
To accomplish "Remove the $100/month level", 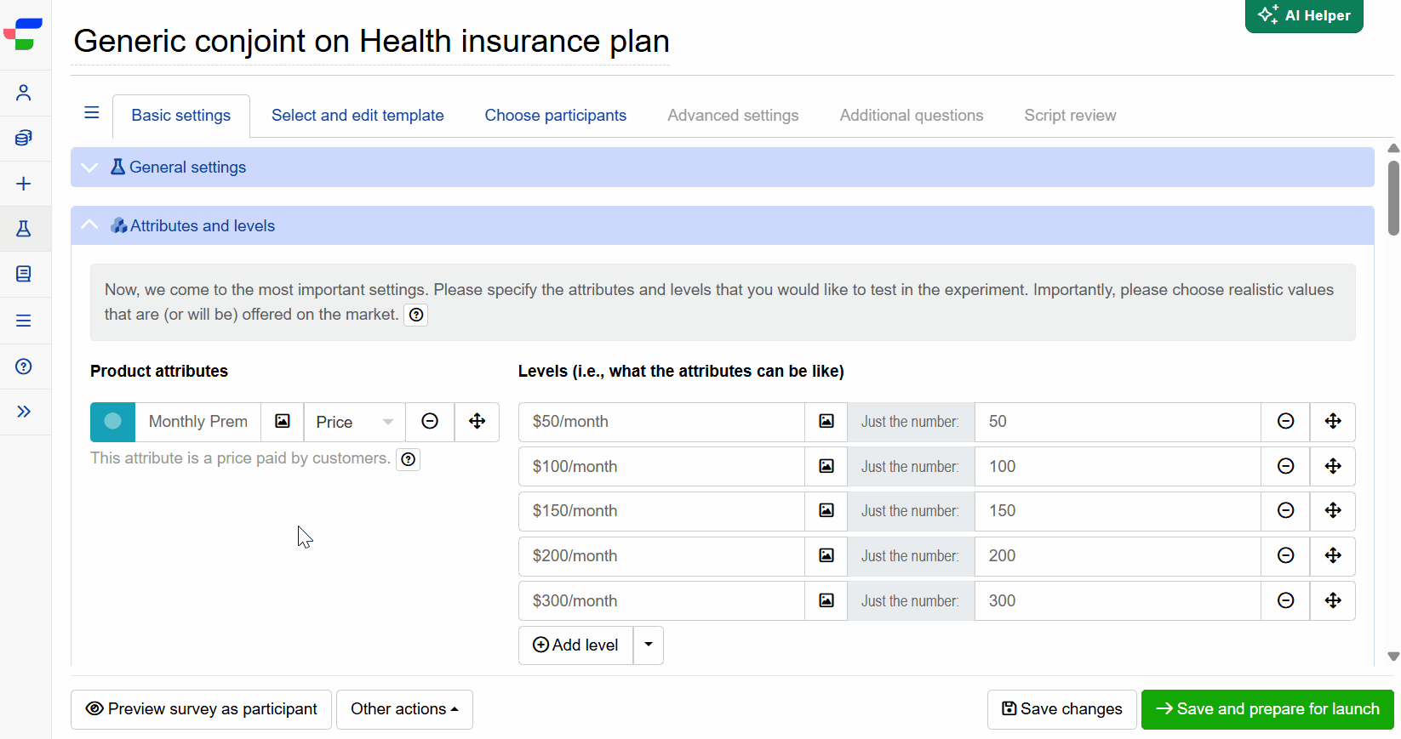I will (1286, 466).
